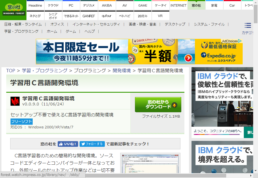Click the Facebook いいね! button
Viewport: 258px width, 178px height.
(x=68, y=144)
